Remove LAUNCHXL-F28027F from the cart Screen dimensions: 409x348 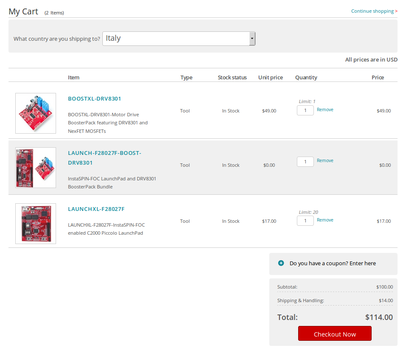pos(325,220)
